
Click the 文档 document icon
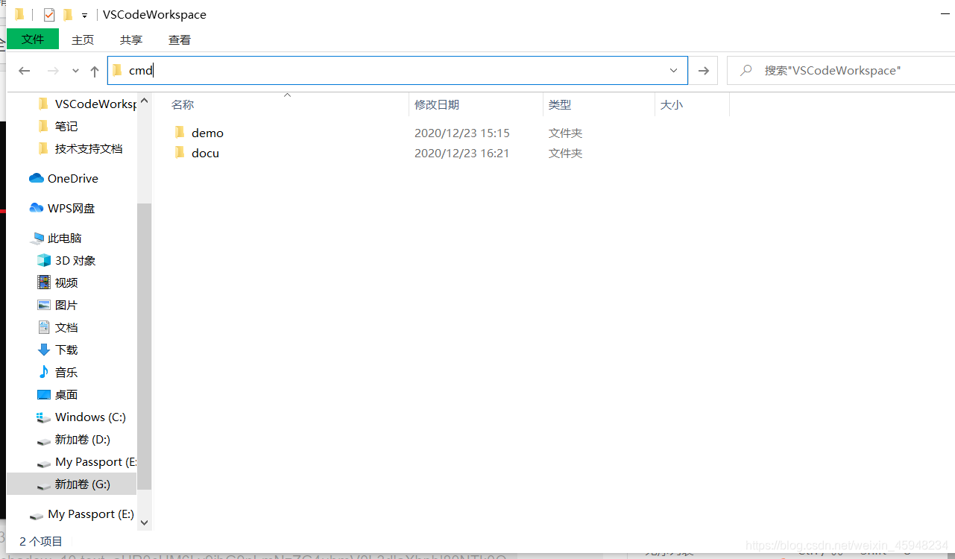[x=44, y=327]
